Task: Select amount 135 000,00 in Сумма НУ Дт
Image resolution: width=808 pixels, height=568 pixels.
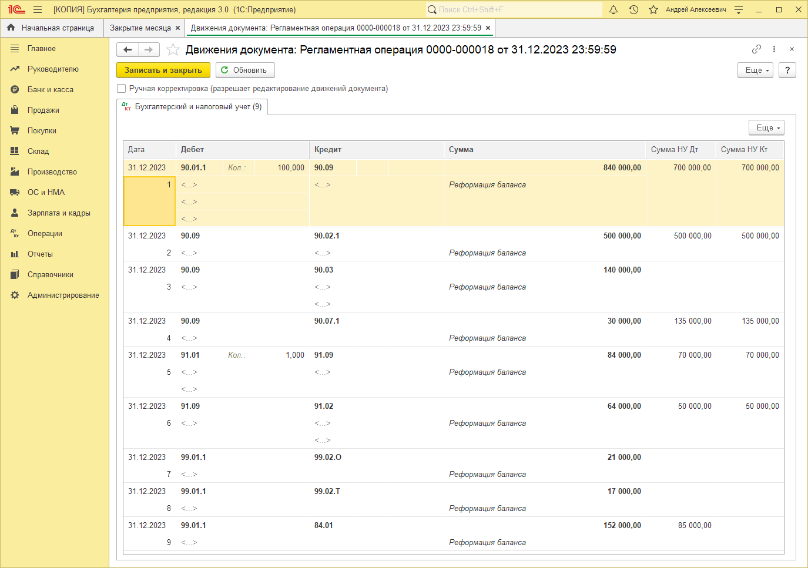Action: 692,321
